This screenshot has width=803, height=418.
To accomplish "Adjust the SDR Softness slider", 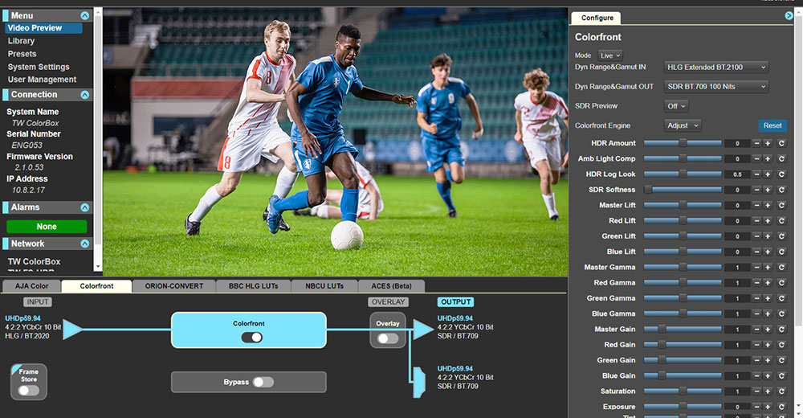I will (683, 190).
